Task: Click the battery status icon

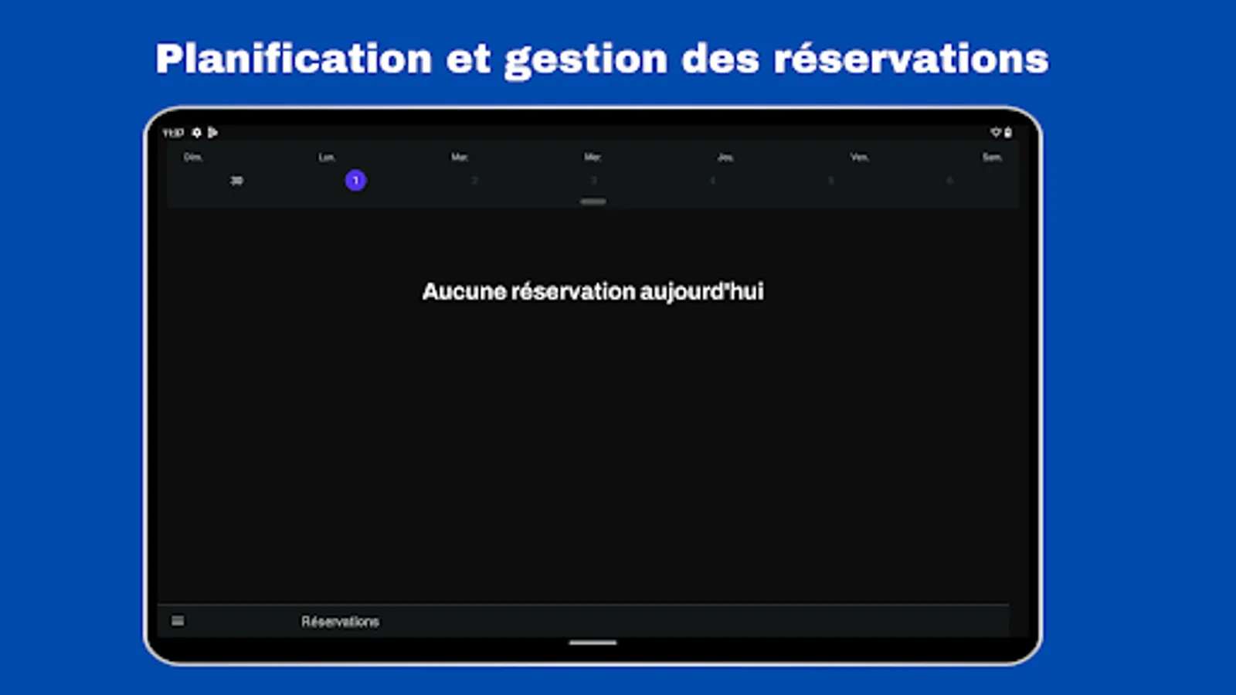Action: (1007, 133)
